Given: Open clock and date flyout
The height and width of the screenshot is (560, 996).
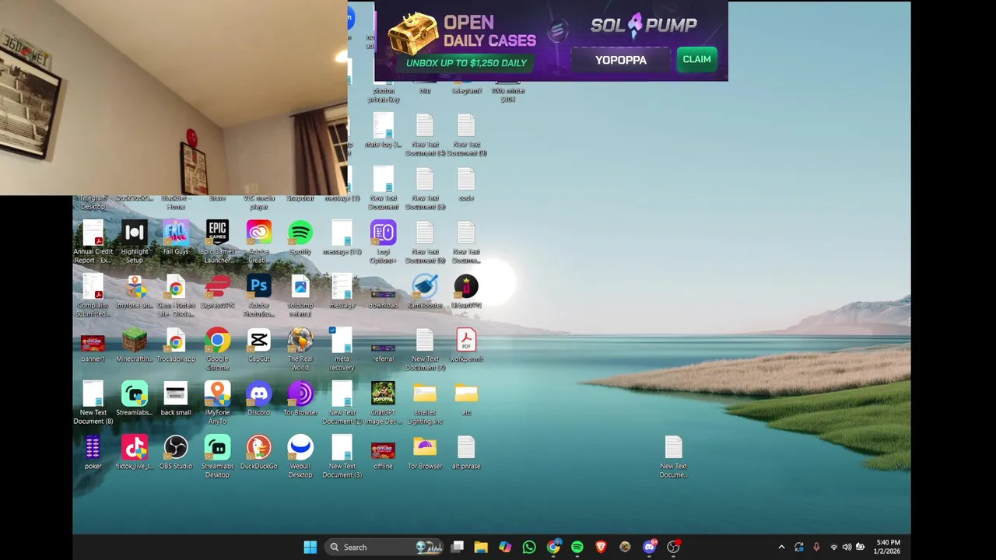Looking at the screenshot, I should click(888, 547).
